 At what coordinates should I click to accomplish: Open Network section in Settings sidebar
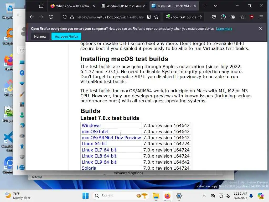pos(22,83)
